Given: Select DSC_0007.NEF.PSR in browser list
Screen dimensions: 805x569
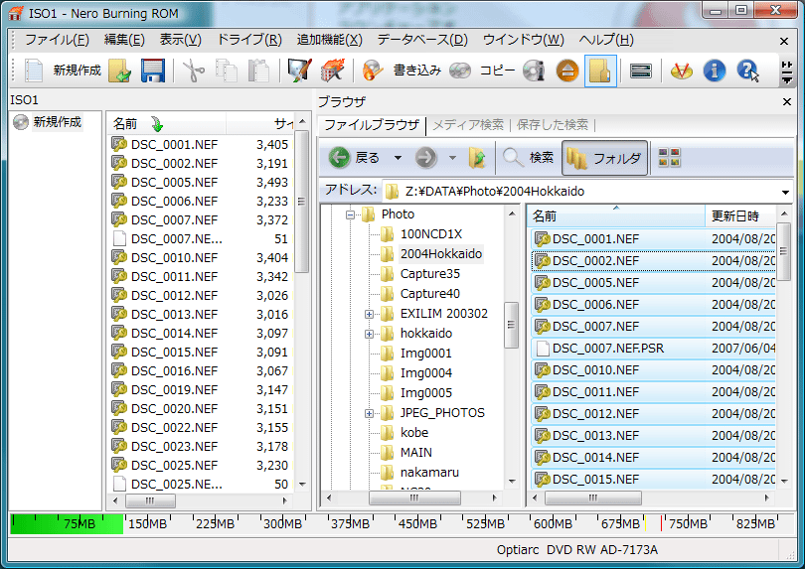Looking at the screenshot, I should point(653,349).
